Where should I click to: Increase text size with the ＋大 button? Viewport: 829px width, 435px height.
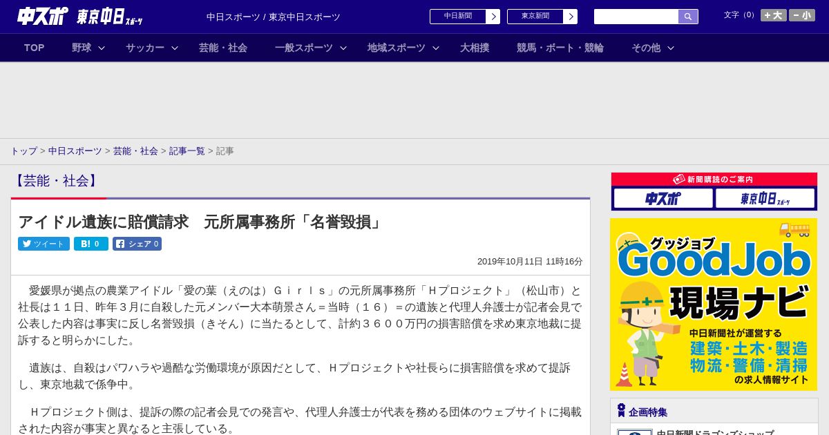773,15
